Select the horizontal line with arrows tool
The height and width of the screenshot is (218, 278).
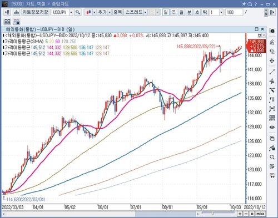click(272, 81)
